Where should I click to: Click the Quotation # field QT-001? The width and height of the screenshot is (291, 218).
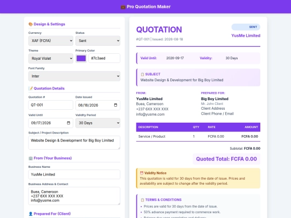coord(51,105)
